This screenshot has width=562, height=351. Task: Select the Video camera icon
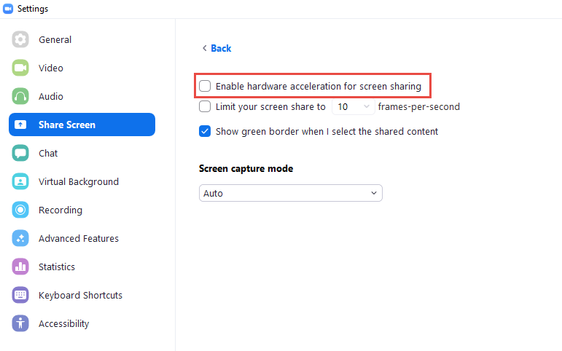(x=20, y=68)
